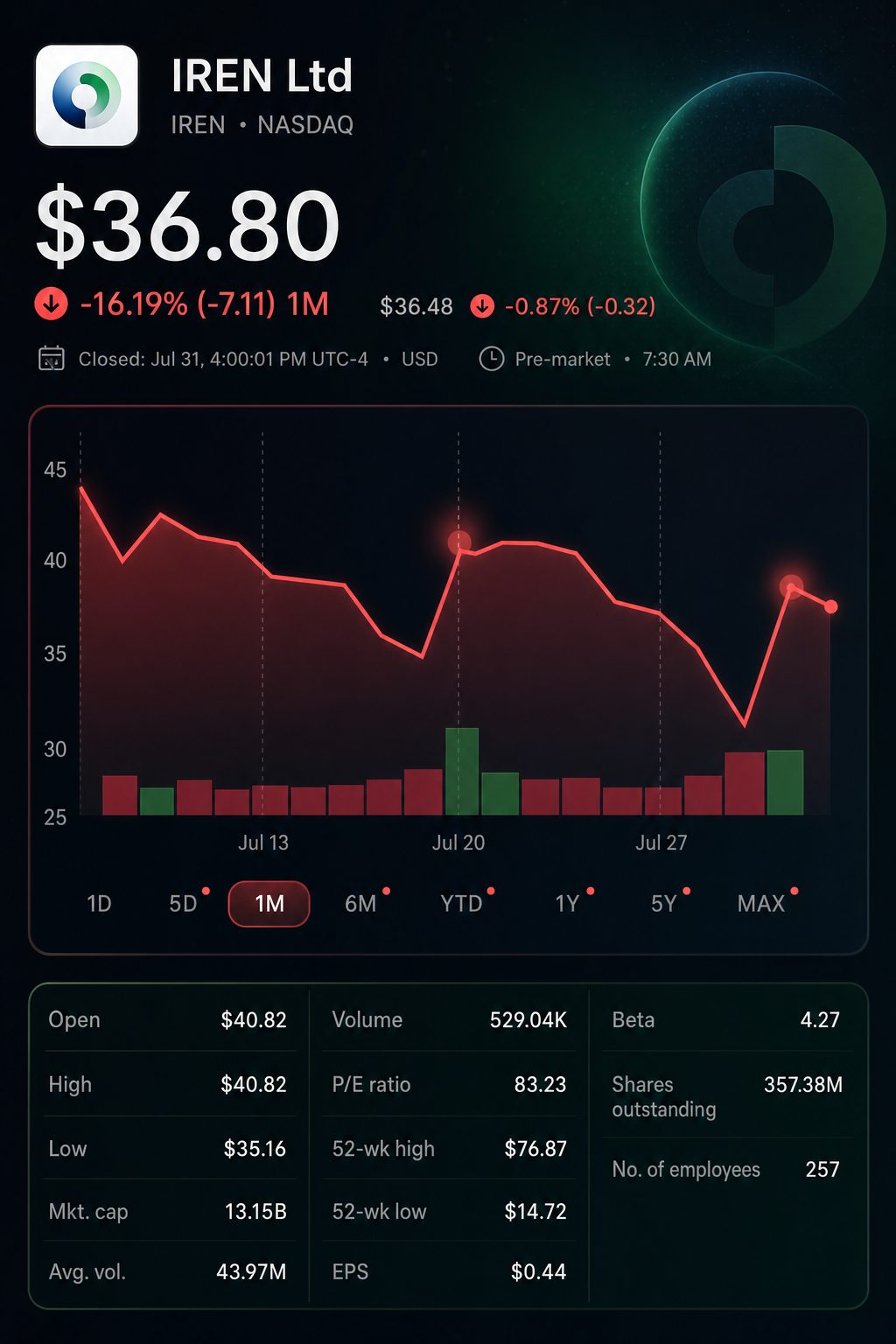The image size is (896, 1344).
Task: Click the Pre-market 7:30 AM label
Action: coord(612,359)
